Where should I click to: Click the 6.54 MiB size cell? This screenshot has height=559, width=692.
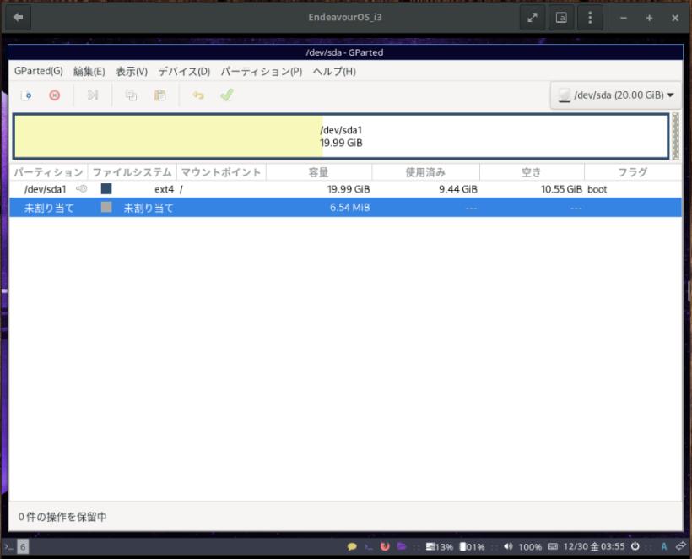coord(349,208)
